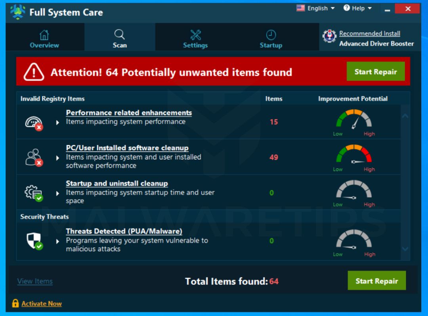The height and width of the screenshot is (316, 428).
Task: Click the Advanced Driver Booster rocket icon
Action: tap(329, 36)
